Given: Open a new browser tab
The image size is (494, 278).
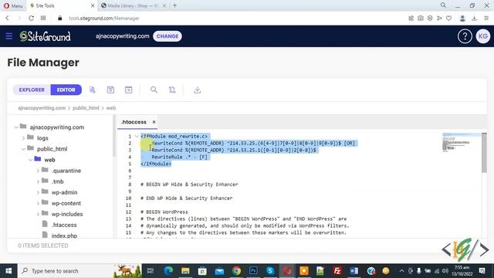Looking at the screenshot, I should tap(175, 5).
